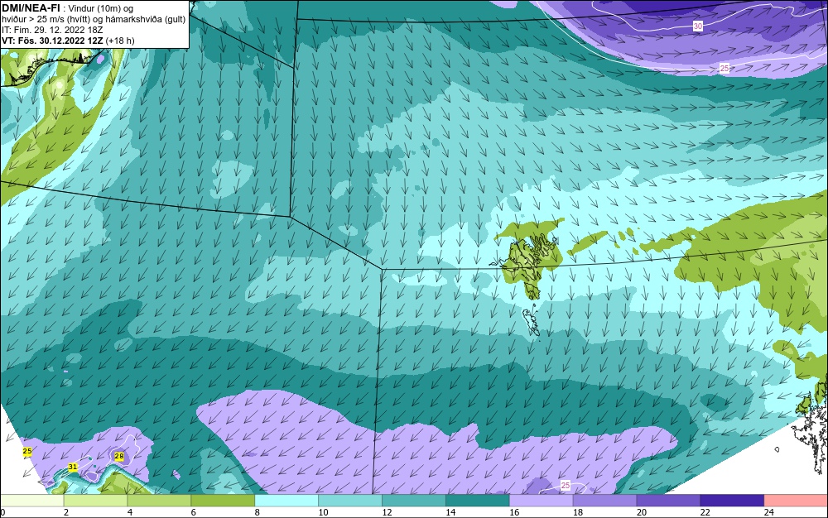The height and width of the screenshot is (518, 828).
Task: Click the legend scale value 10
Action: point(323,512)
